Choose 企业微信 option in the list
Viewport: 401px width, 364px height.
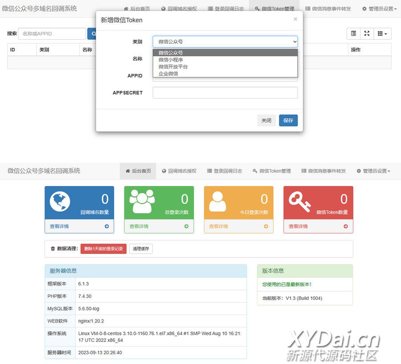pyautogui.click(x=168, y=74)
